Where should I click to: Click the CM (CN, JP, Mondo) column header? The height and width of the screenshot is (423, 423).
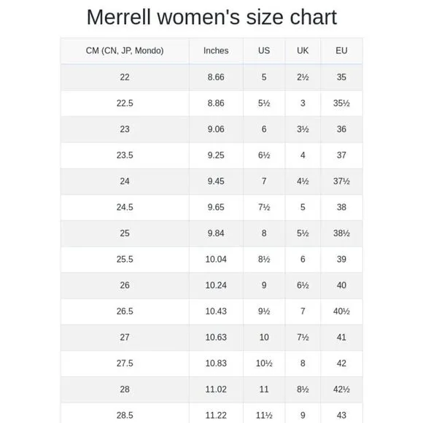pos(125,51)
